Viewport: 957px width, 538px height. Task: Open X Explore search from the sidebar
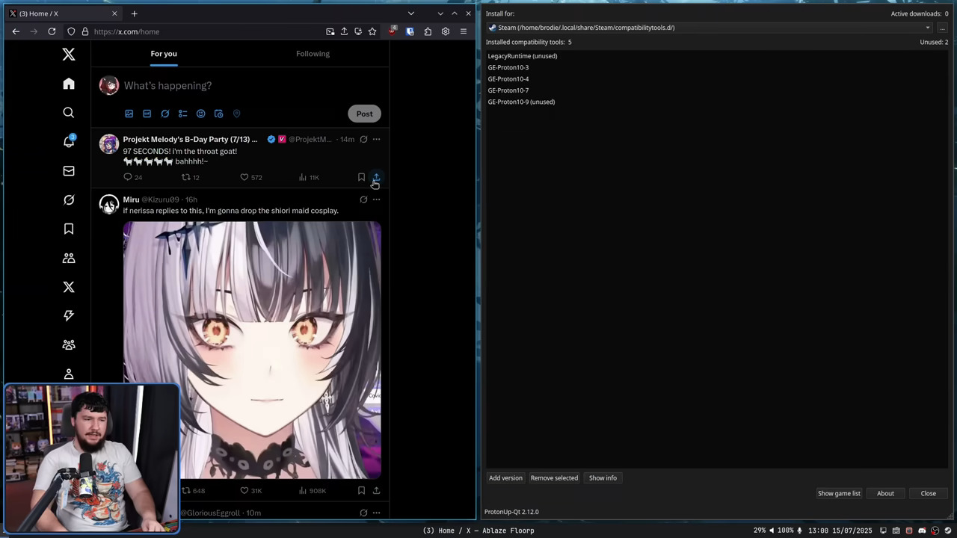pyautogui.click(x=69, y=113)
